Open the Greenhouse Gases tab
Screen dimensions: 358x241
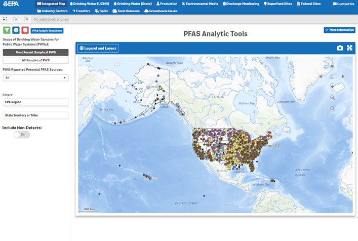(x=161, y=11)
